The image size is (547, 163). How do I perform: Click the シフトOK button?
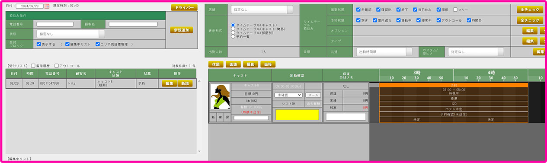coord(288,104)
